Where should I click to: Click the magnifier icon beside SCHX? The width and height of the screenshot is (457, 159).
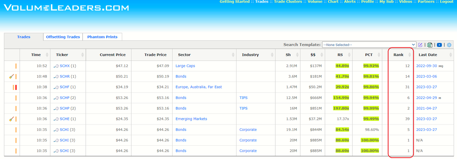(x=56, y=66)
